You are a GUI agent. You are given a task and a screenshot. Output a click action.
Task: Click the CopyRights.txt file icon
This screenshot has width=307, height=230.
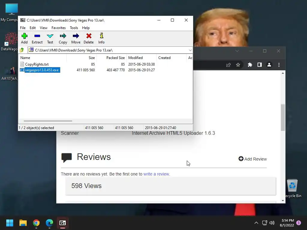tap(22, 64)
